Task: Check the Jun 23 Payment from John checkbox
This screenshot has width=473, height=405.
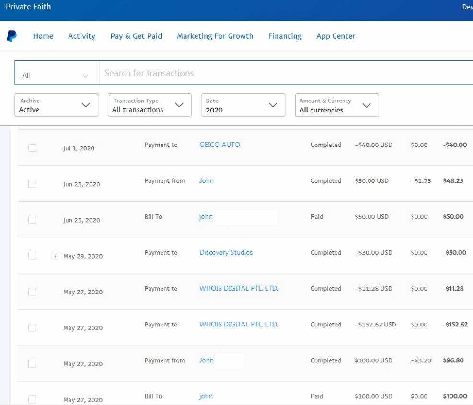Action: pos(32,184)
